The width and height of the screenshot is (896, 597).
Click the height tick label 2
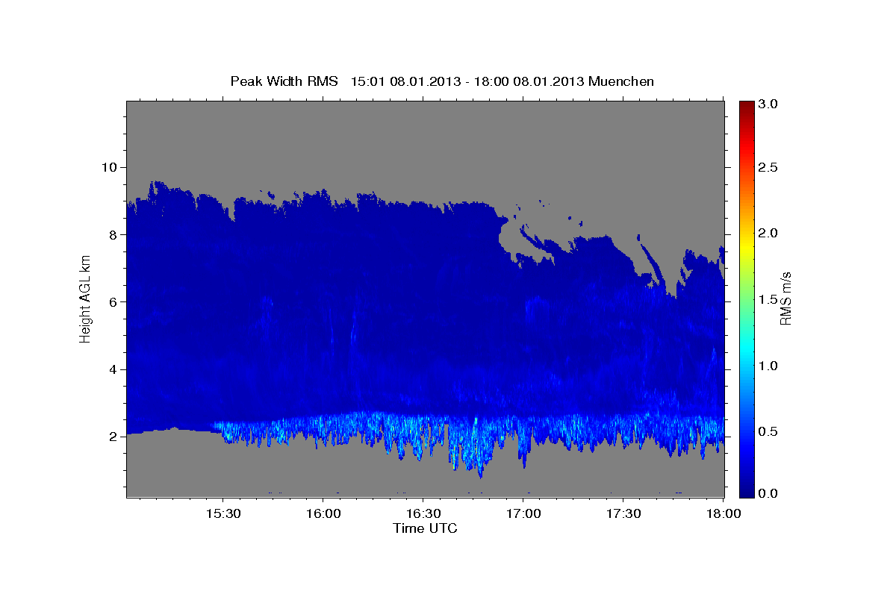(x=115, y=437)
